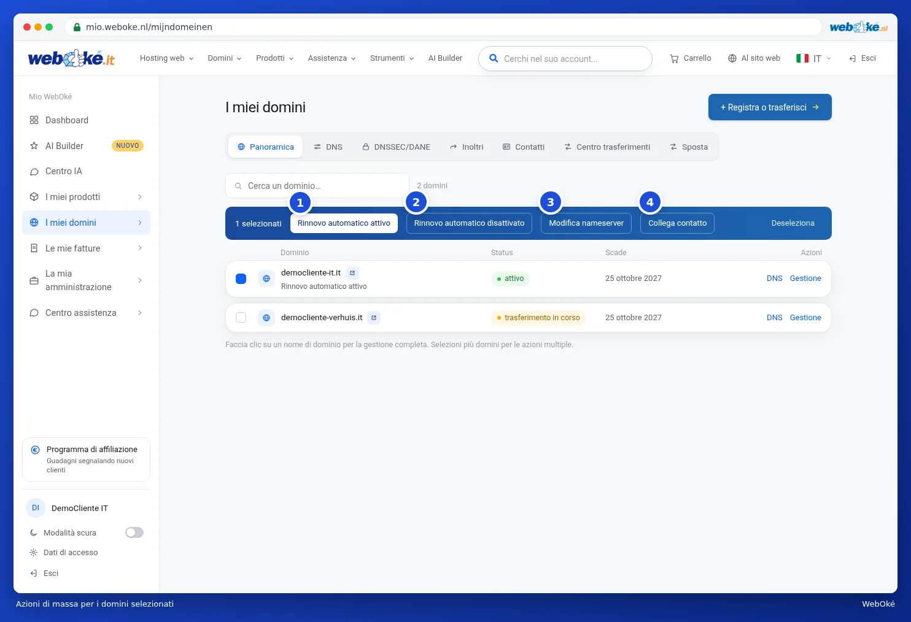911x622 pixels.
Task: Click the DI user avatar in sidebar
Action: pos(36,508)
